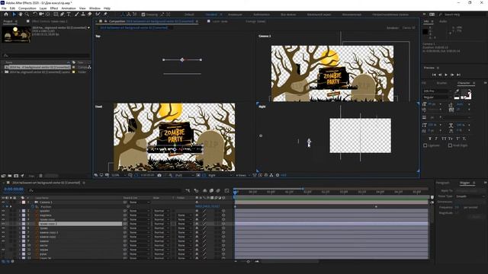
Task: Open the viewer magnification ratio dropdown
Action: click(x=118, y=175)
